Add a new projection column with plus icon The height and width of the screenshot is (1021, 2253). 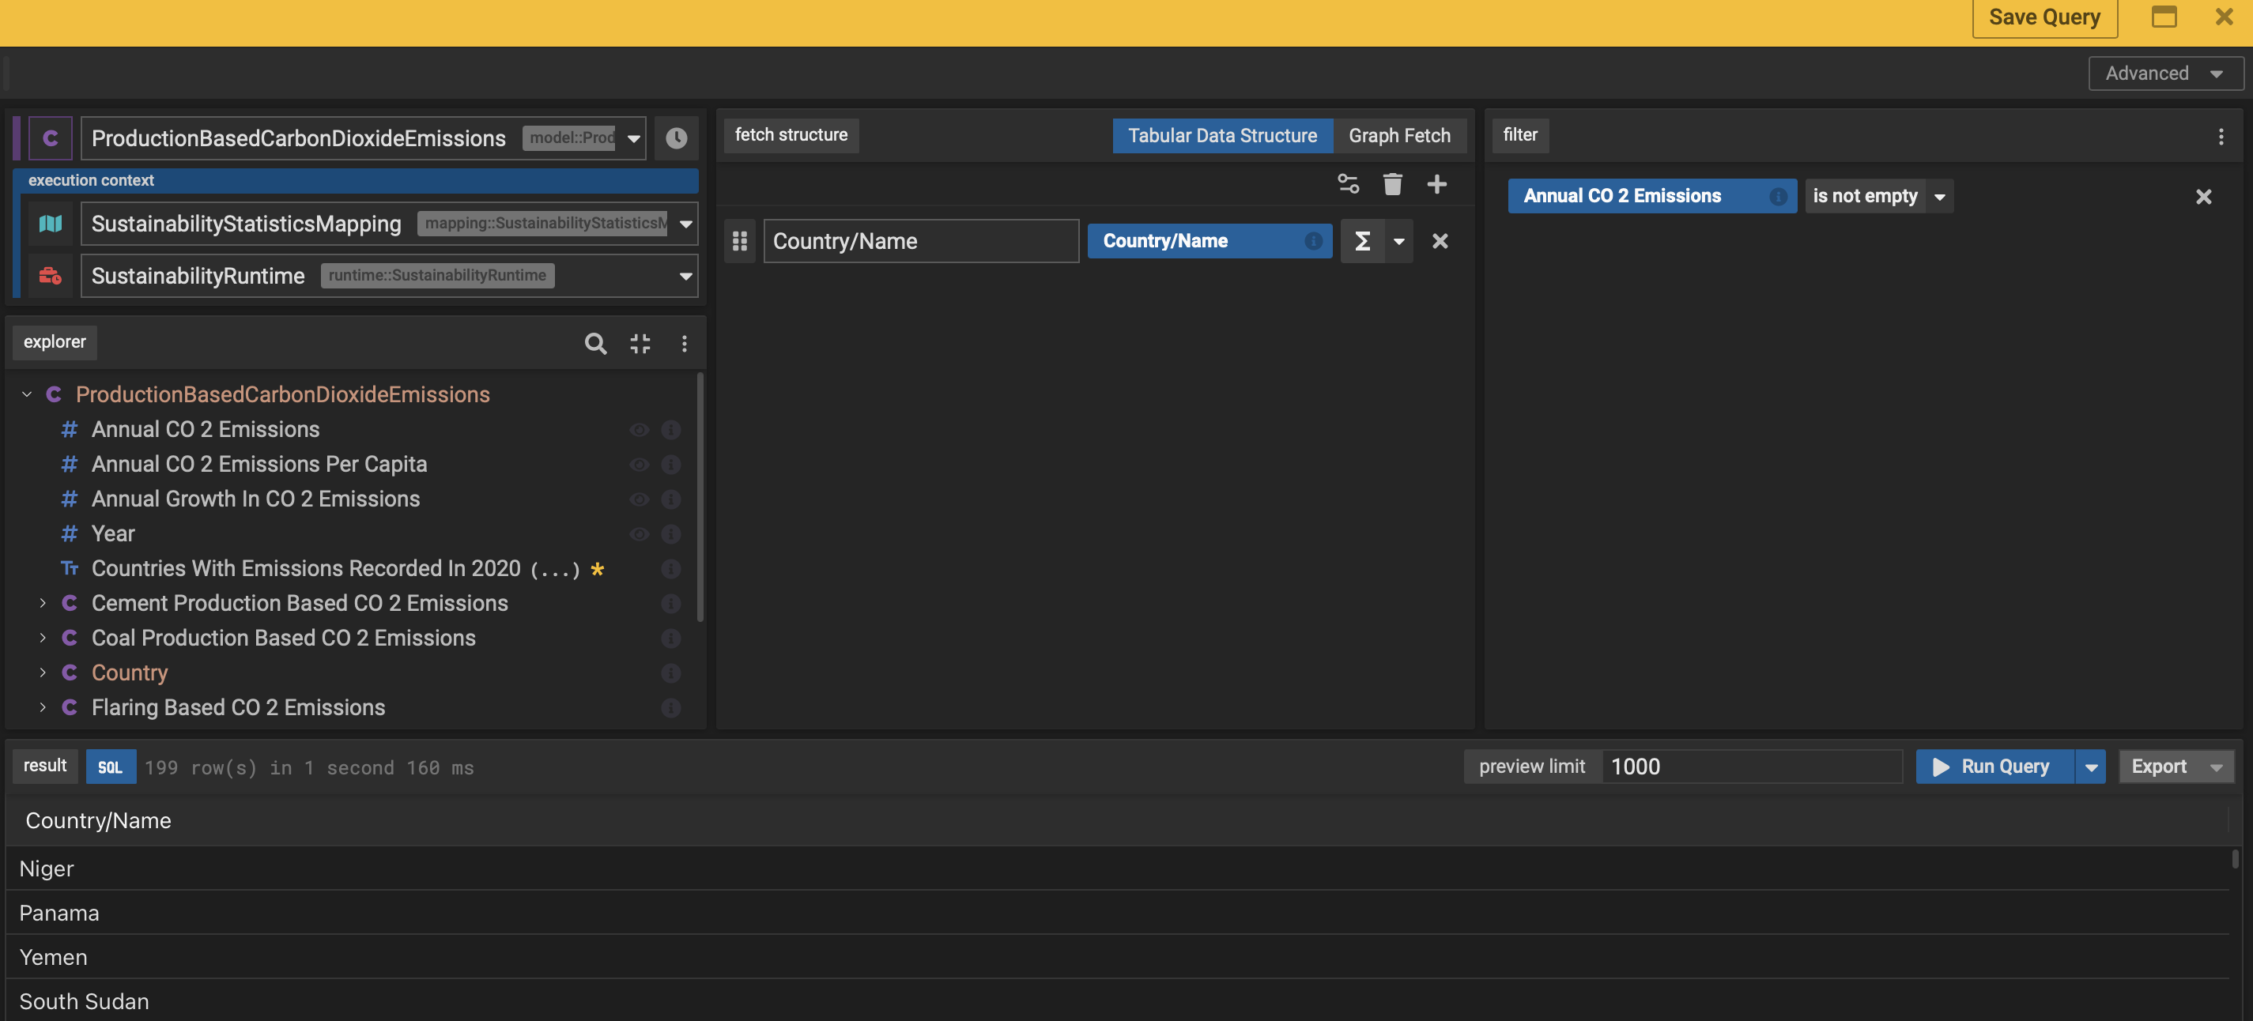point(1436,184)
